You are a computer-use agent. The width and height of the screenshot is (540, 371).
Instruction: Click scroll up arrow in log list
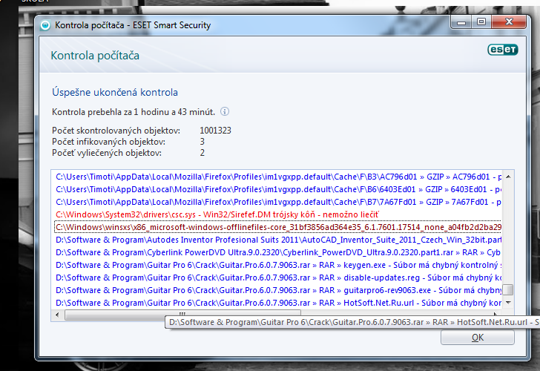(508, 177)
